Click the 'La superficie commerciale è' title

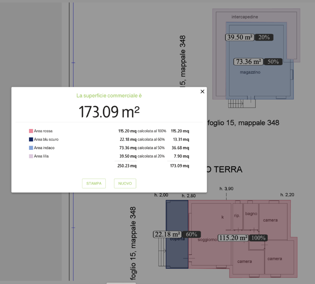tap(109, 95)
